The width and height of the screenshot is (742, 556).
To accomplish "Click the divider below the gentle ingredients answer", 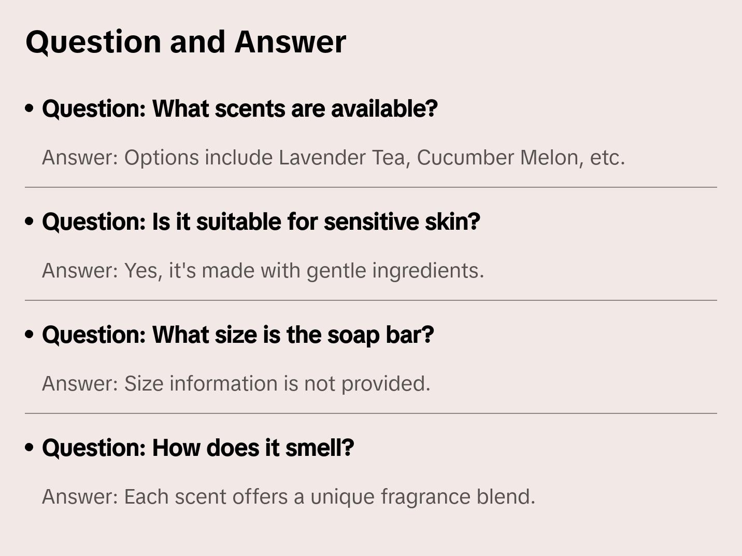I will 370,300.
